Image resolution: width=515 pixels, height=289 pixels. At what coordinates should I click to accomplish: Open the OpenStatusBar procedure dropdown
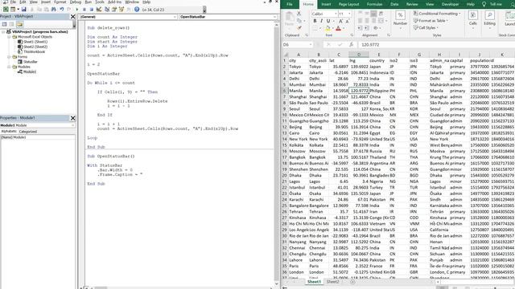coord(274,17)
